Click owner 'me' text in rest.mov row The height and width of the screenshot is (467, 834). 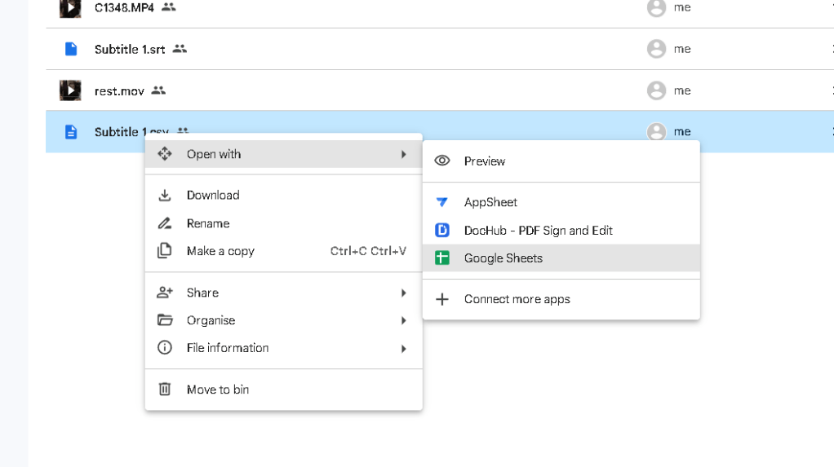(682, 90)
